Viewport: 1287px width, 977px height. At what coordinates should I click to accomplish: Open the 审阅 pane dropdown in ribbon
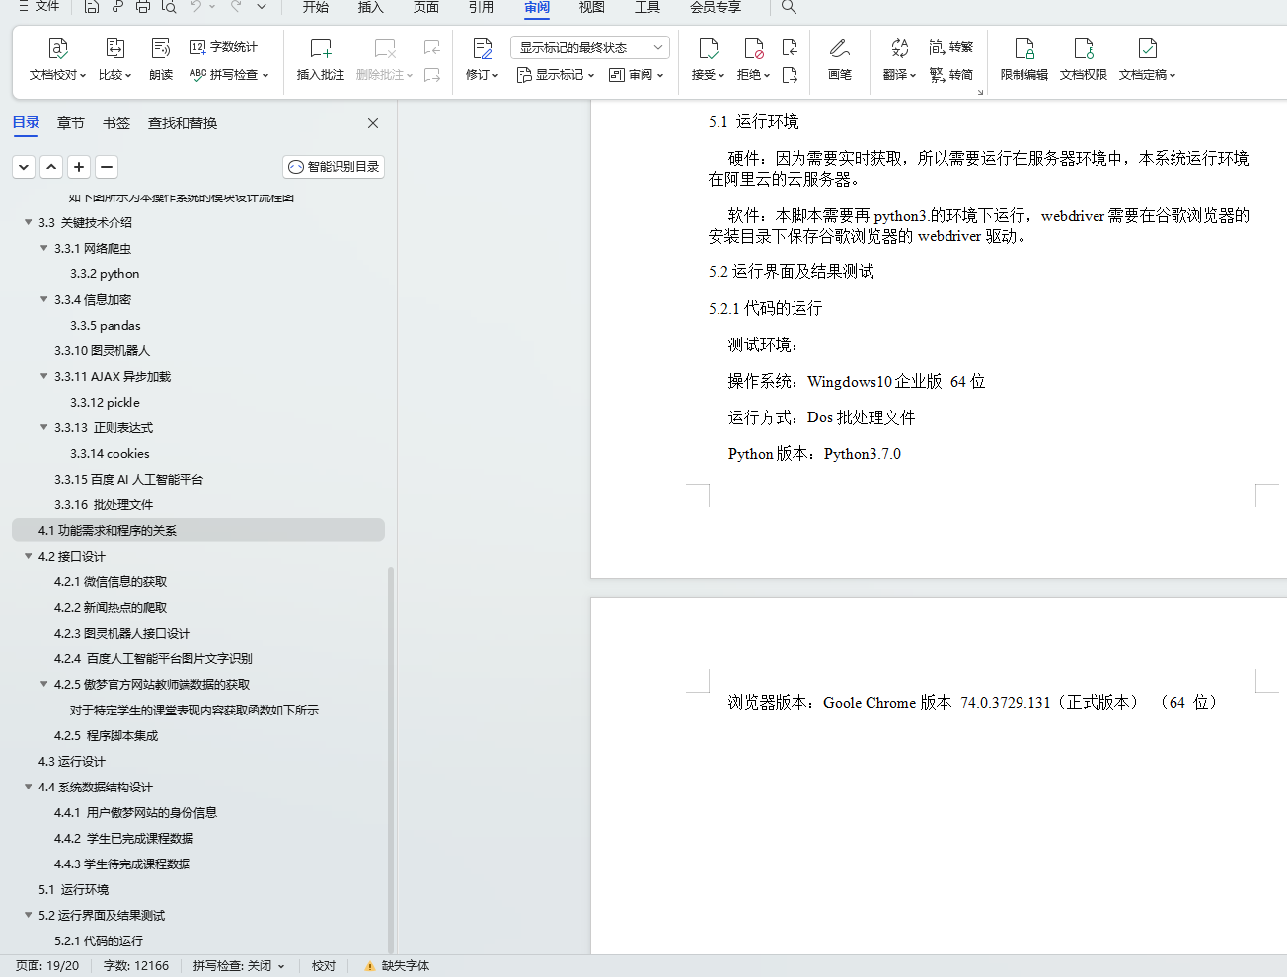[636, 75]
